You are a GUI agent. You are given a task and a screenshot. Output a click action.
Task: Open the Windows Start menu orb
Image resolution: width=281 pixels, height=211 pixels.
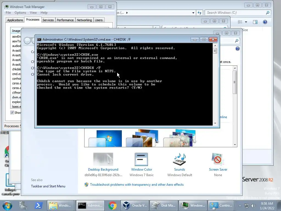[x=7, y=206]
